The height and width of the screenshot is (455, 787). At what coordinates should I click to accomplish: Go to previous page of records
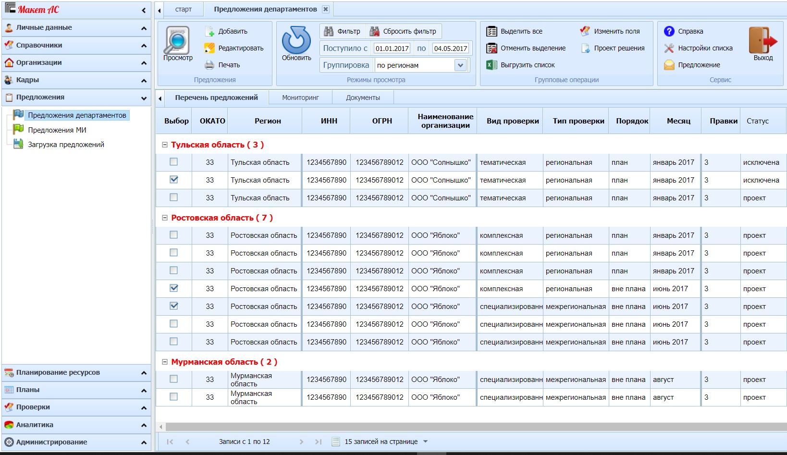[187, 442]
